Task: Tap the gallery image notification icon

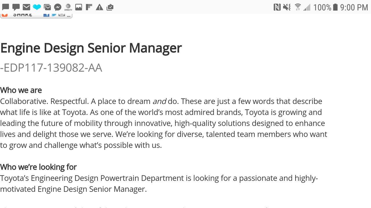Action: coord(79,7)
